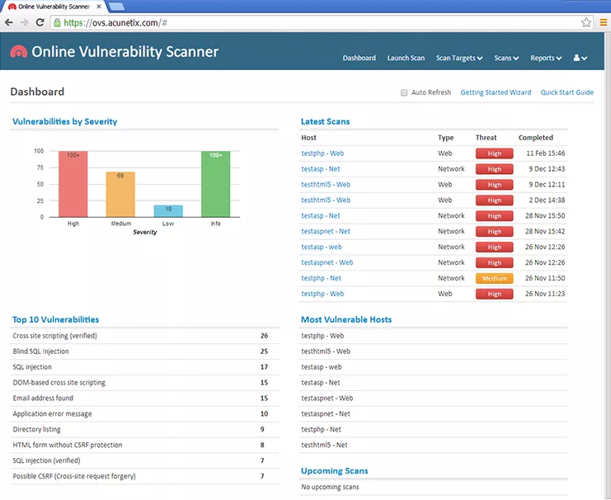Click High threat badge for 11 Feb scan
The height and width of the screenshot is (500, 611).
[494, 153]
